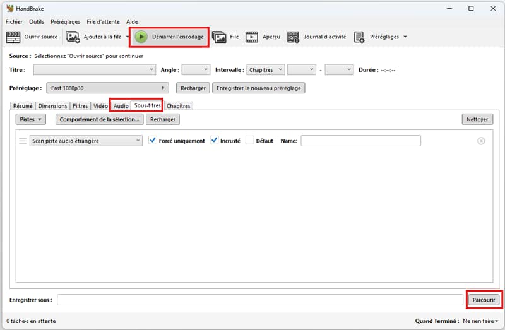
Task: Expand the Scan piste audio étrangère dropdown
Action: click(x=86, y=141)
